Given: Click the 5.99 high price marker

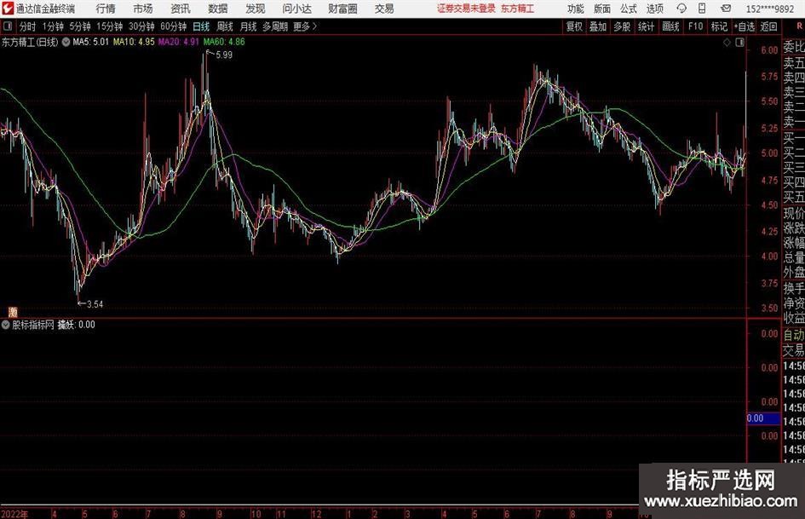Looking at the screenshot, I should (224, 55).
